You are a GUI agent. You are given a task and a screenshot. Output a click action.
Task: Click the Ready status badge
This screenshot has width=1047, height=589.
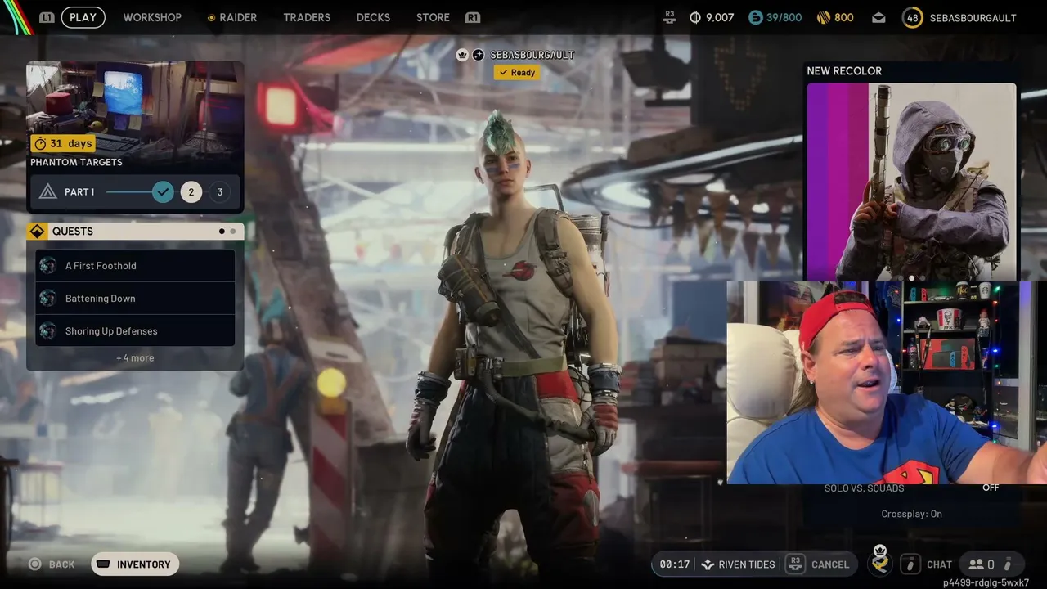517,72
